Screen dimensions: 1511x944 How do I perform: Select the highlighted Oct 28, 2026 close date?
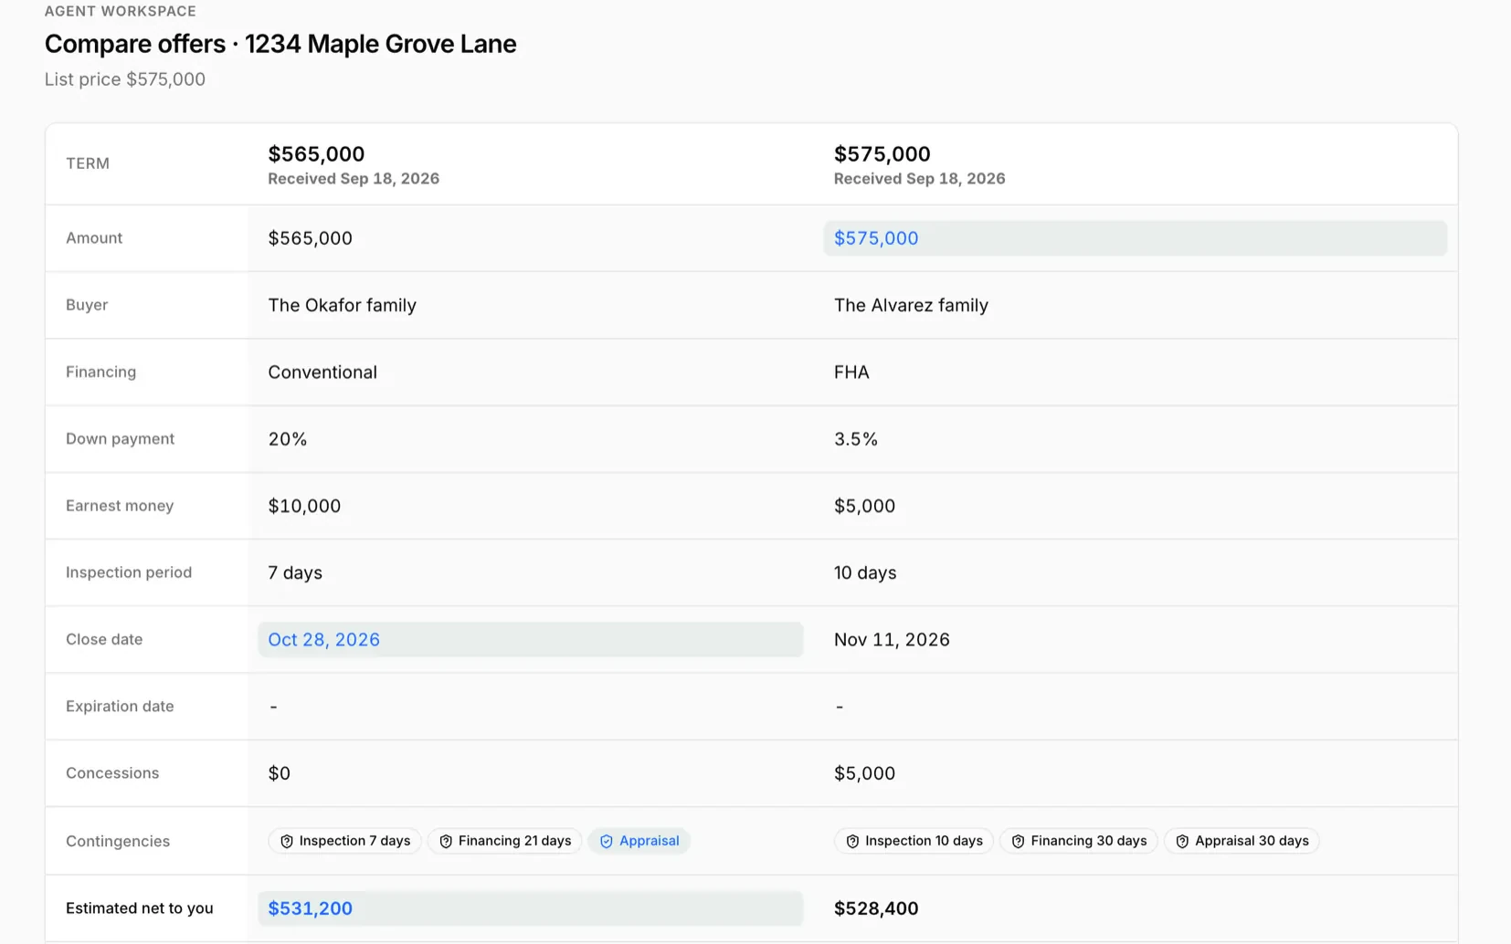[x=530, y=640]
